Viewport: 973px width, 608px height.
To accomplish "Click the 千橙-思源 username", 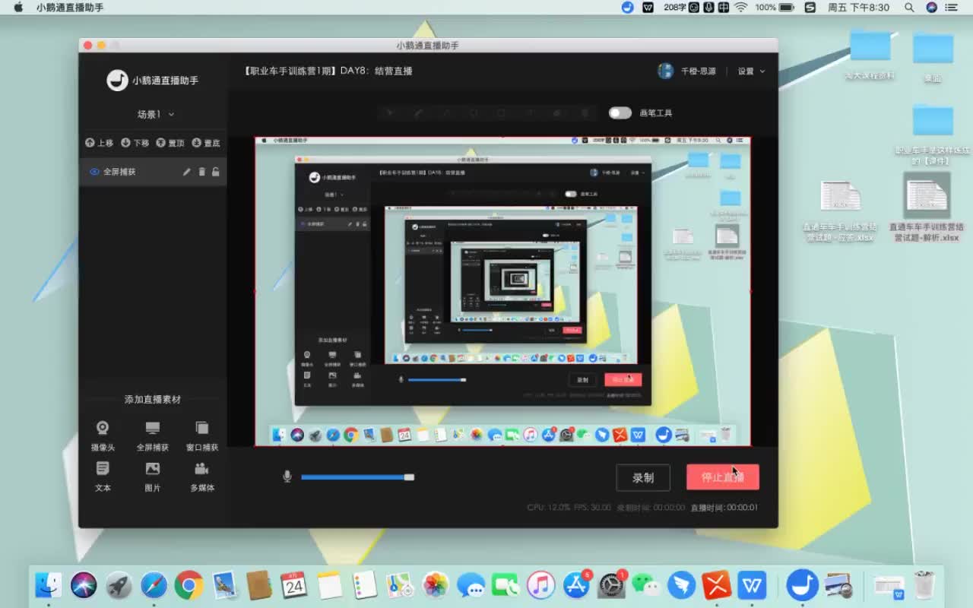I will point(698,71).
